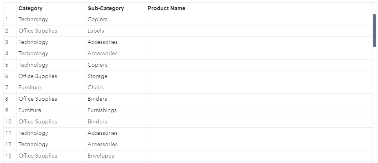The image size is (378, 163).
Task: Click the Office Supplies cell in row 6
Action: (38, 76)
